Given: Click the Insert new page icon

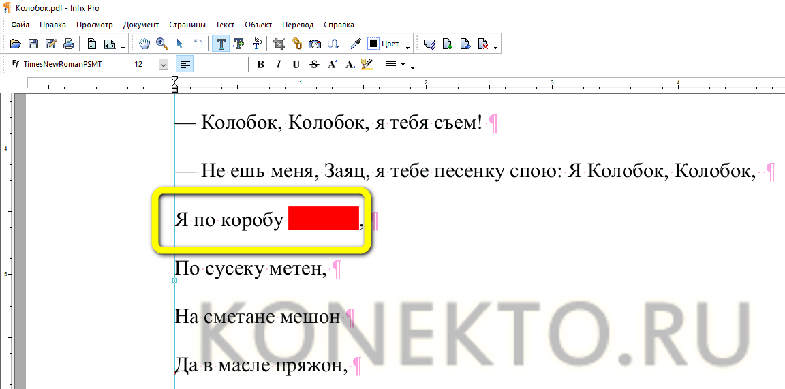Looking at the screenshot, I should coord(447,44).
